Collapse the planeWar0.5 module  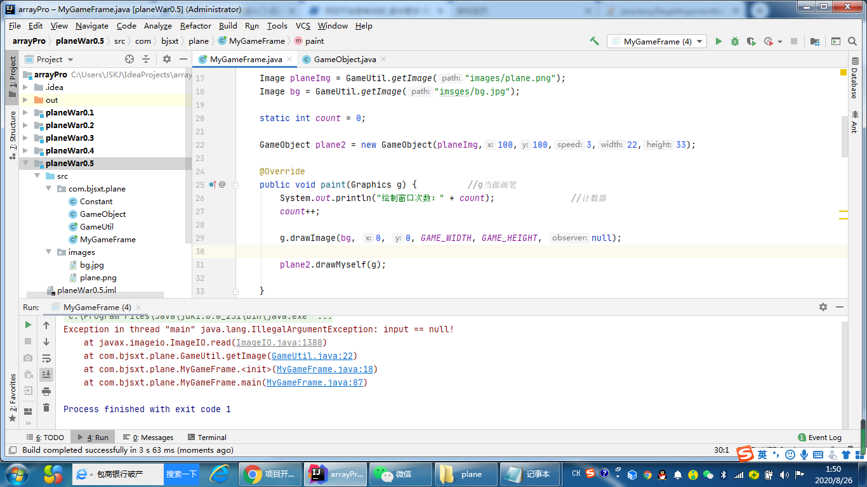pos(25,164)
